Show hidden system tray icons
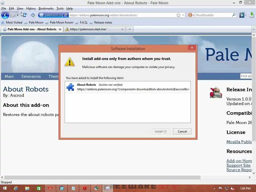Screen dimensions: 256x192 click(x=214, y=188)
